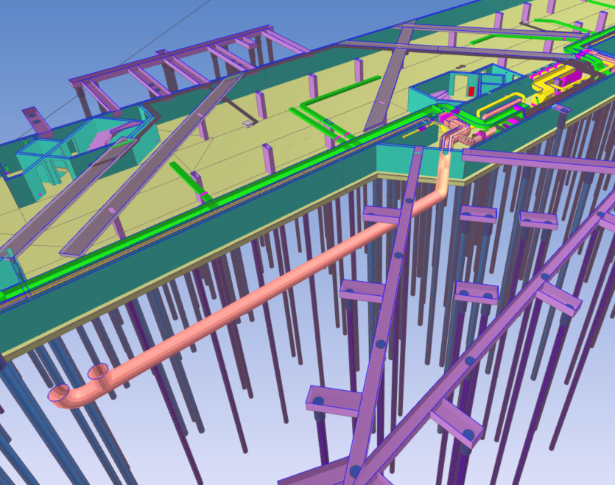Click the salmon pipe's vertical riser at slab edge

click(445, 169)
